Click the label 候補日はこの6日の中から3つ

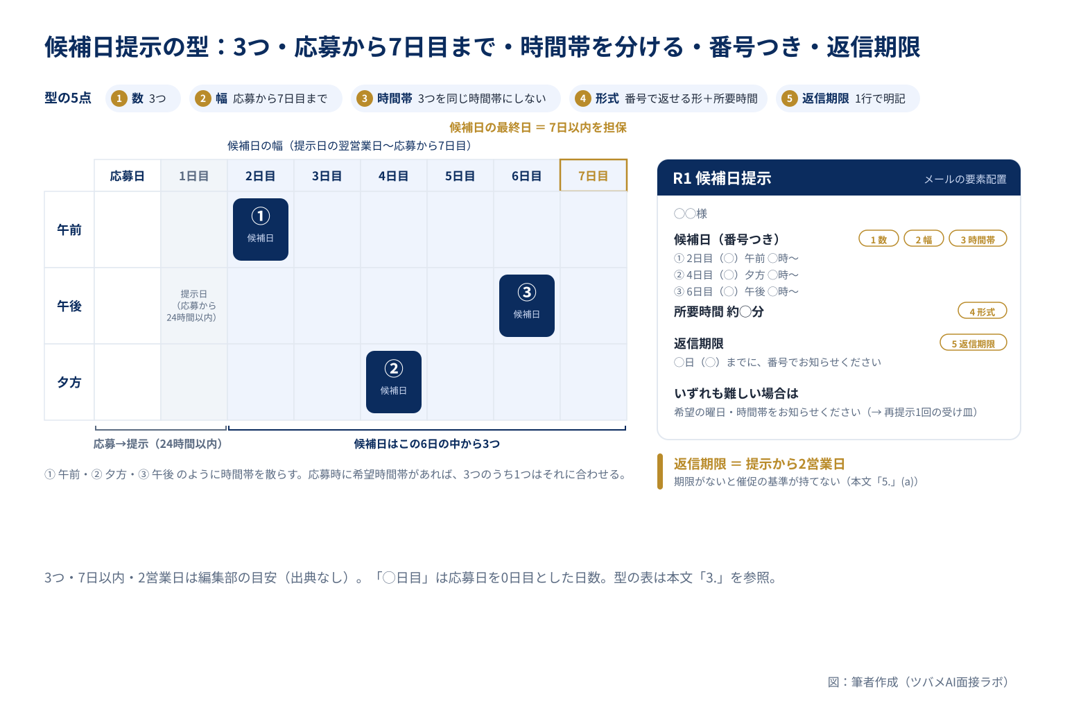click(x=427, y=444)
